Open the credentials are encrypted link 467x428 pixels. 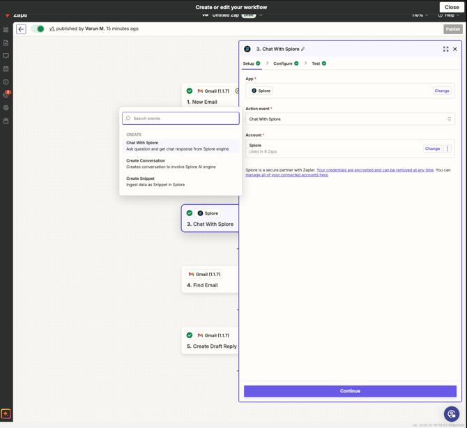pyautogui.click(x=375, y=170)
